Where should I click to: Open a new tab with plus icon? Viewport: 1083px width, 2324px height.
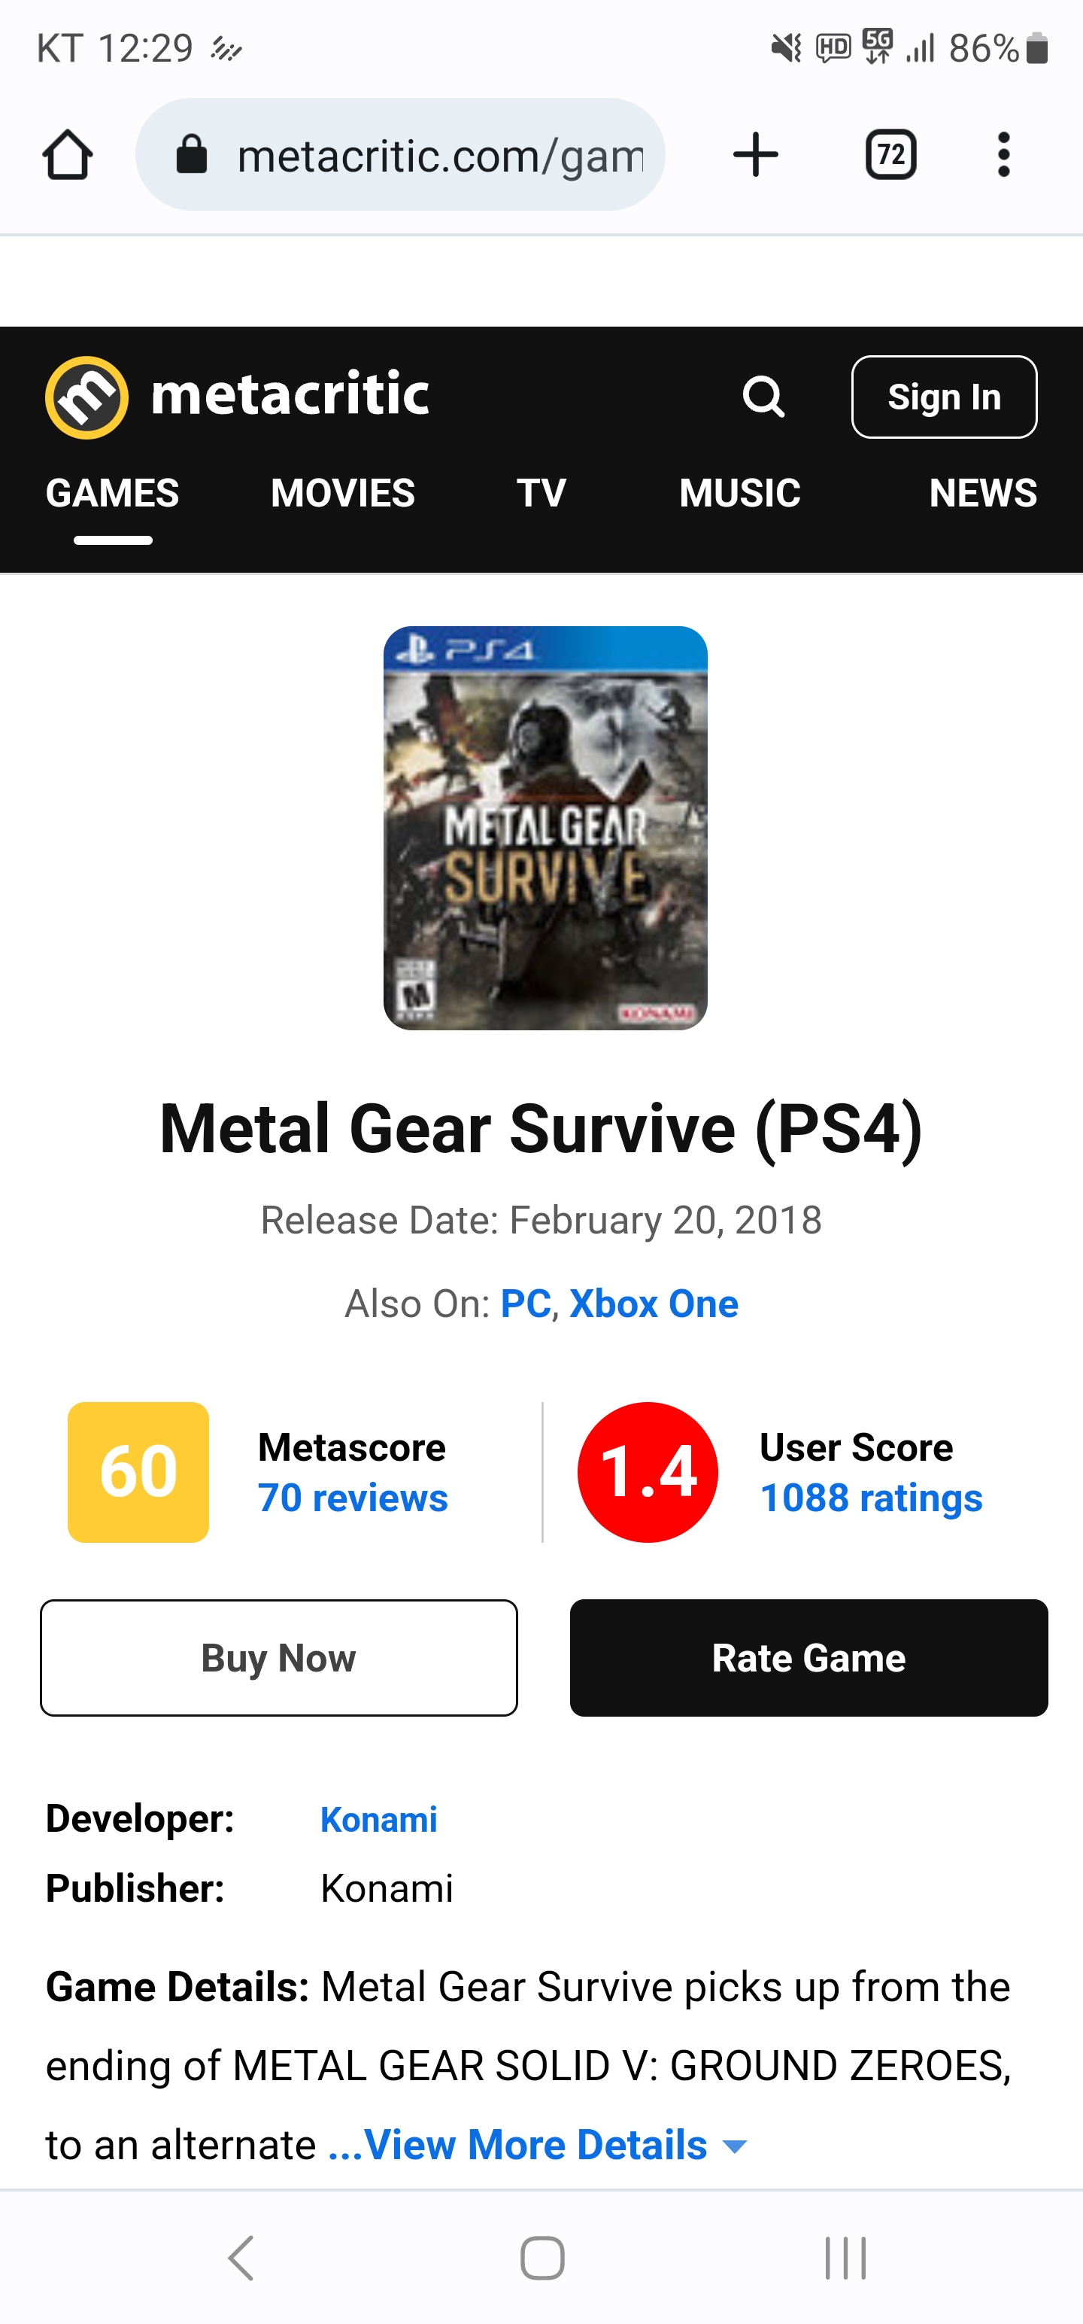click(x=756, y=154)
